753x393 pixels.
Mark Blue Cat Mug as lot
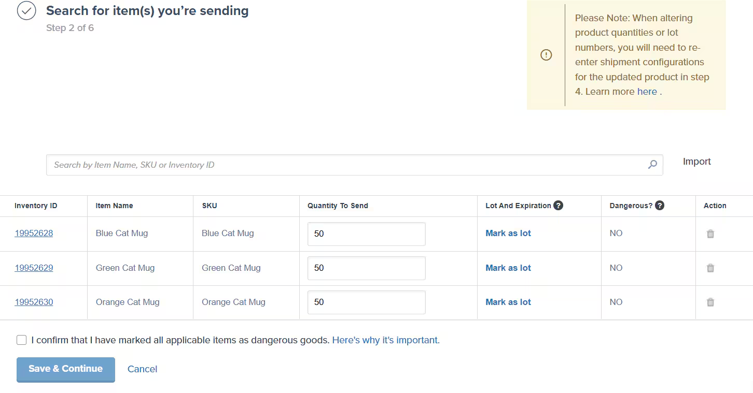click(508, 233)
